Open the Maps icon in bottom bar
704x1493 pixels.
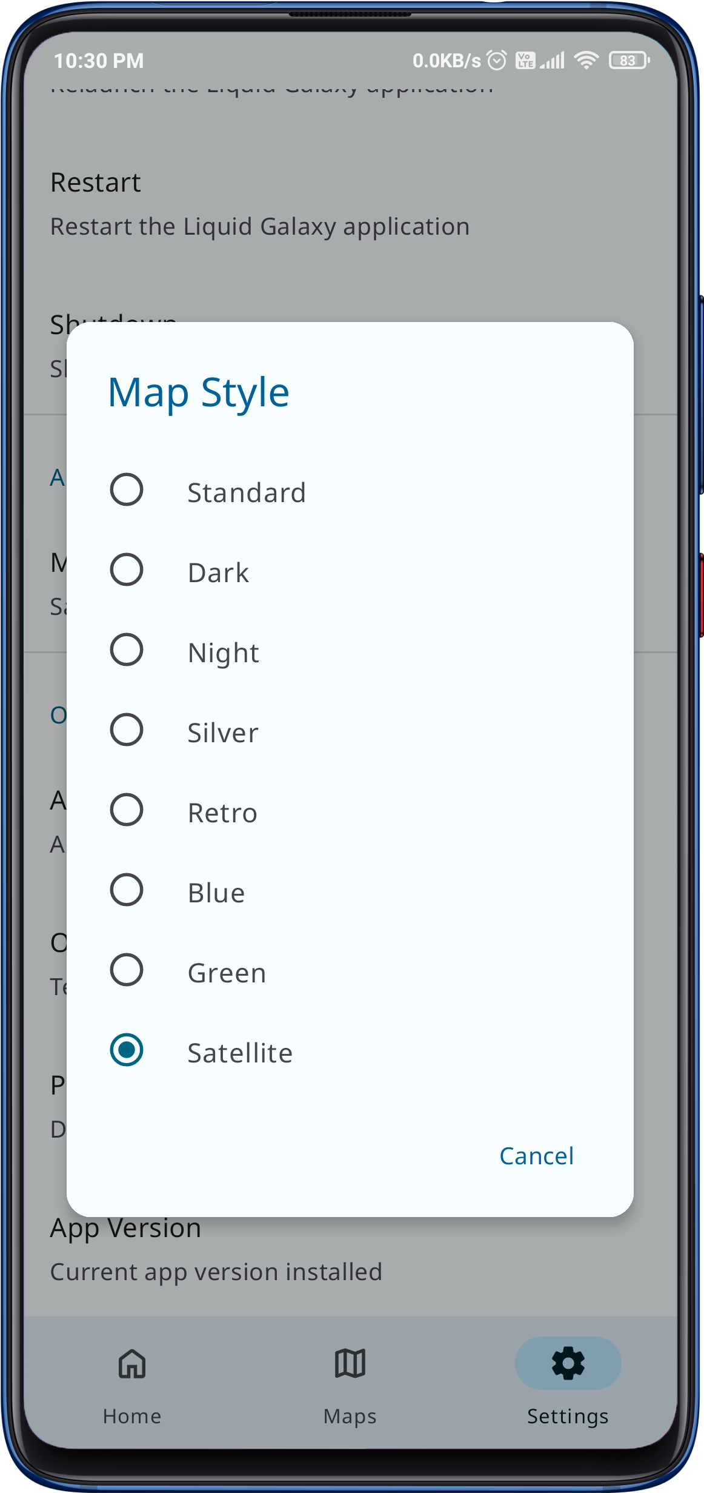[350, 1364]
